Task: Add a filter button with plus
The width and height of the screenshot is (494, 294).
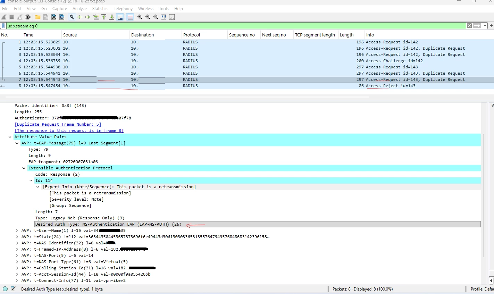Action: [491, 26]
